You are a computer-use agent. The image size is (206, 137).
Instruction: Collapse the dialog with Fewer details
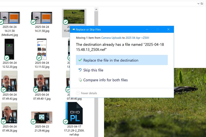pos(87,93)
